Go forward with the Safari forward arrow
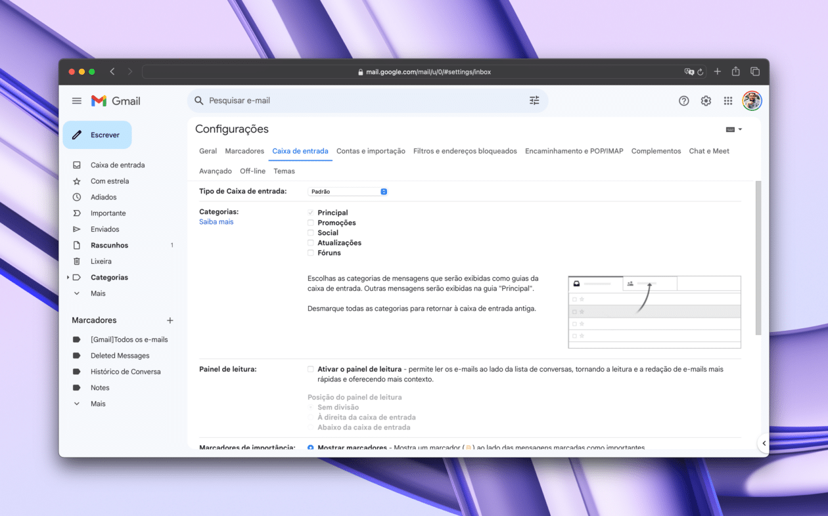The width and height of the screenshot is (828, 516). (x=130, y=72)
